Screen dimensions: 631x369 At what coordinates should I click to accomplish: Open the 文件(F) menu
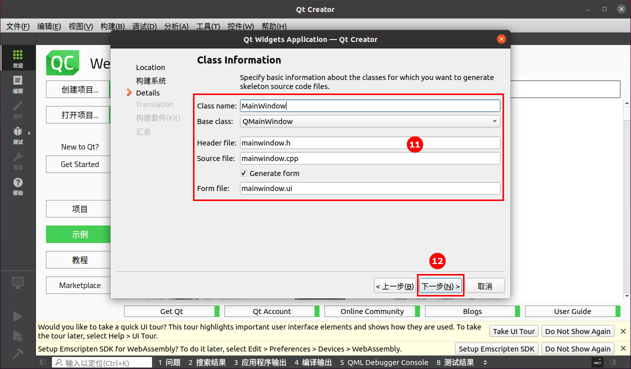[x=17, y=26]
